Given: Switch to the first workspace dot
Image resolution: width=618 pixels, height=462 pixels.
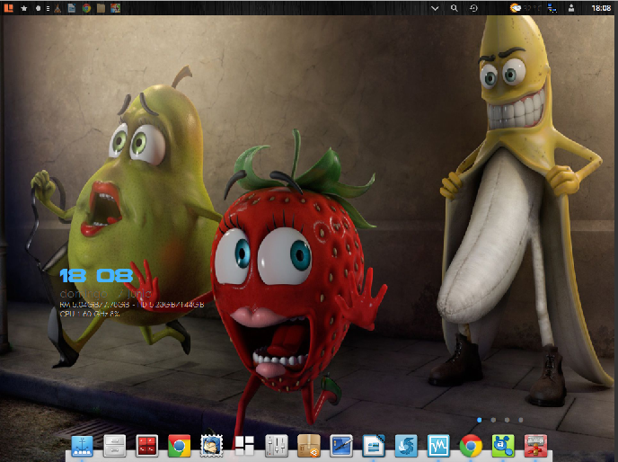Looking at the screenshot, I should click(x=479, y=420).
